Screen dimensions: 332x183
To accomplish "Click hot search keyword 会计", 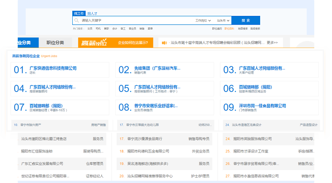I will tap(114, 29).
